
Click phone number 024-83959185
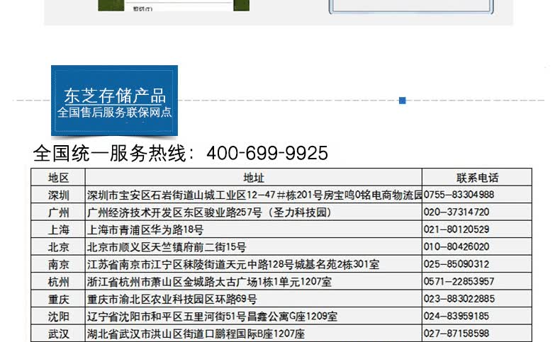[x=457, y=317]
